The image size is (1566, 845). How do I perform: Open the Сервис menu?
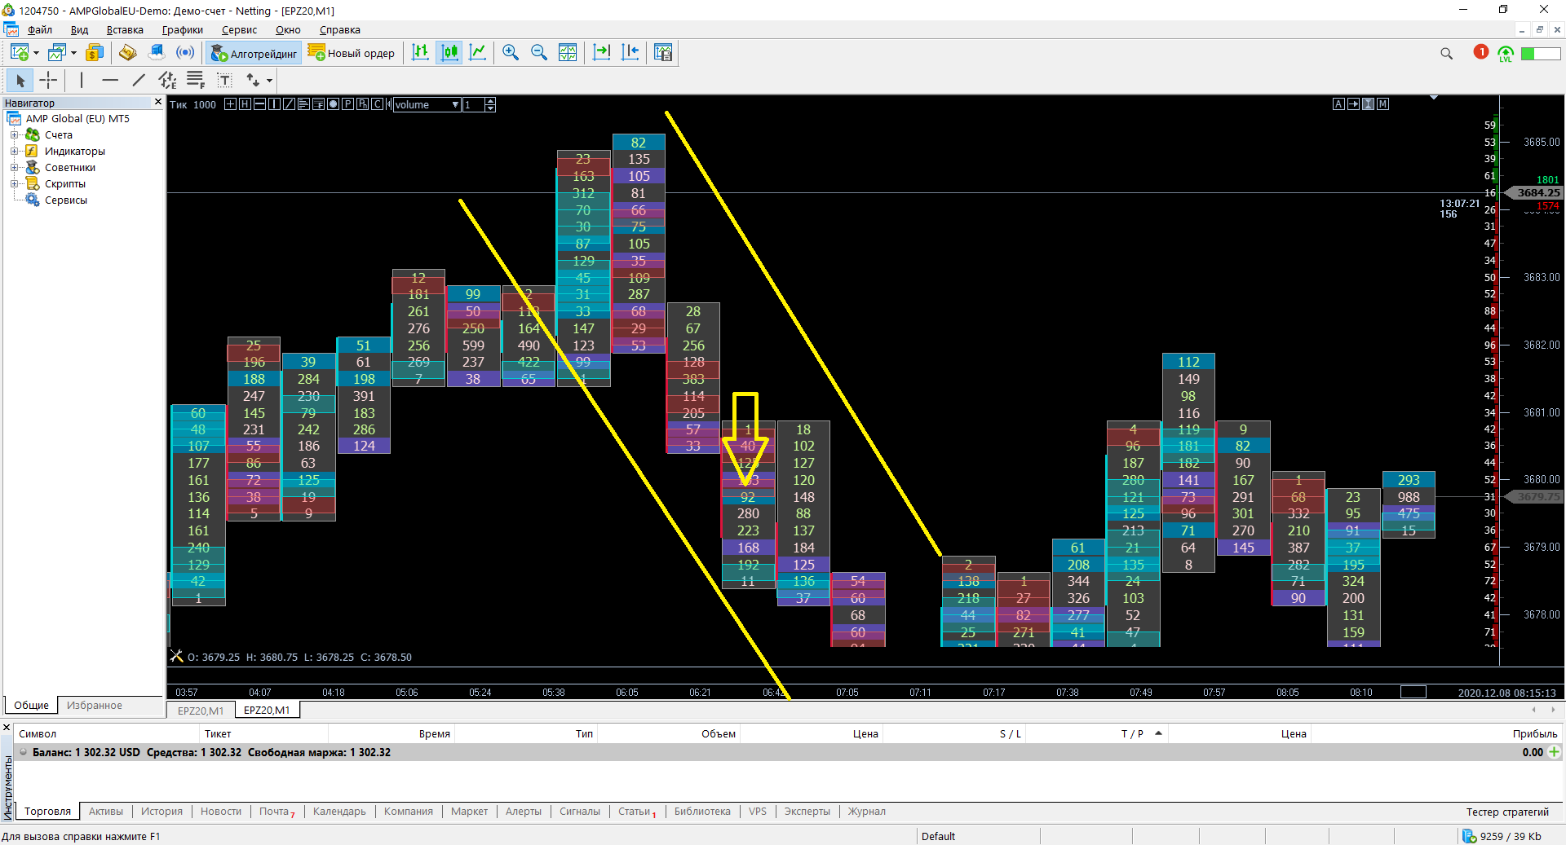[x=239, y=30]
